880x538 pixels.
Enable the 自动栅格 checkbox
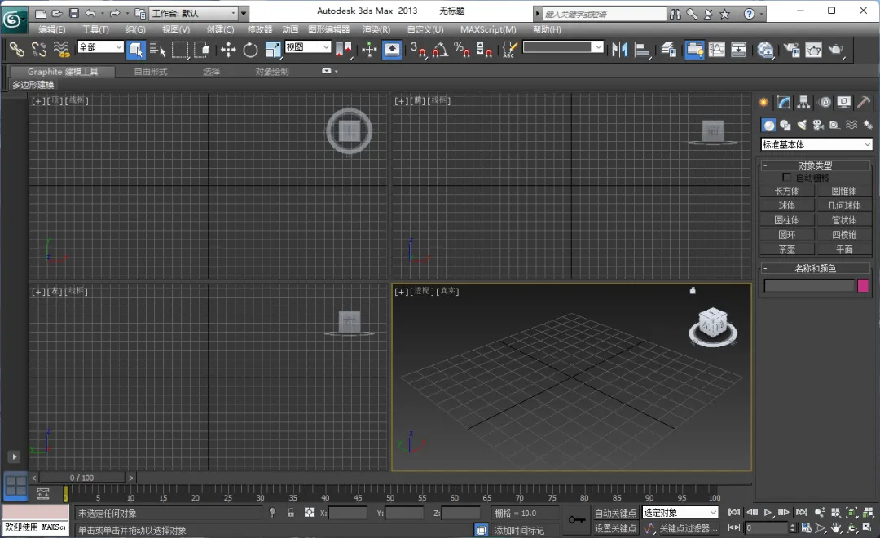(x=786, y=177)
